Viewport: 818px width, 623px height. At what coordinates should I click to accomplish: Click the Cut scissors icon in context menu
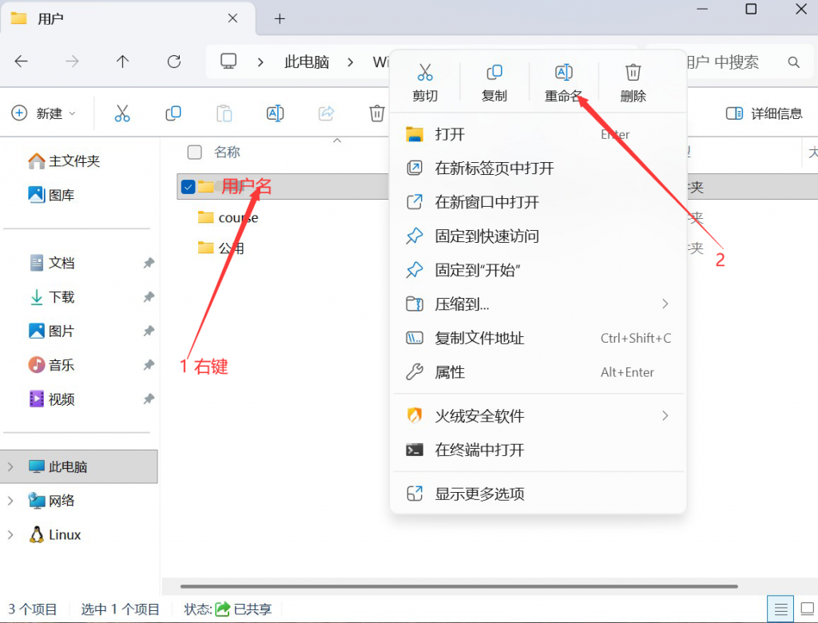425,73
